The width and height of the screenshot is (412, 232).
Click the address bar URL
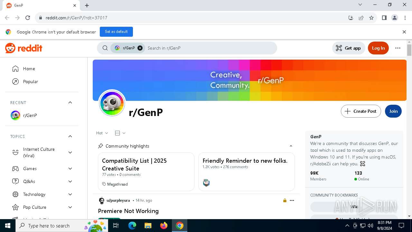(76, 18)
